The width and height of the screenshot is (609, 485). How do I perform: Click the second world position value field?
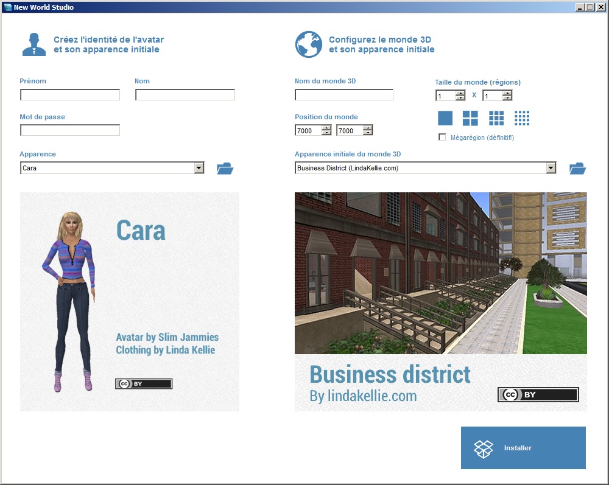[350, 130]
